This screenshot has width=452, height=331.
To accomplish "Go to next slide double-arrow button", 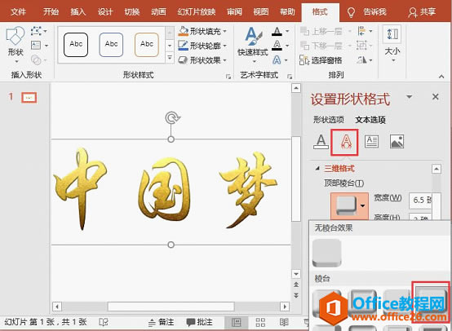I will 296,295.
